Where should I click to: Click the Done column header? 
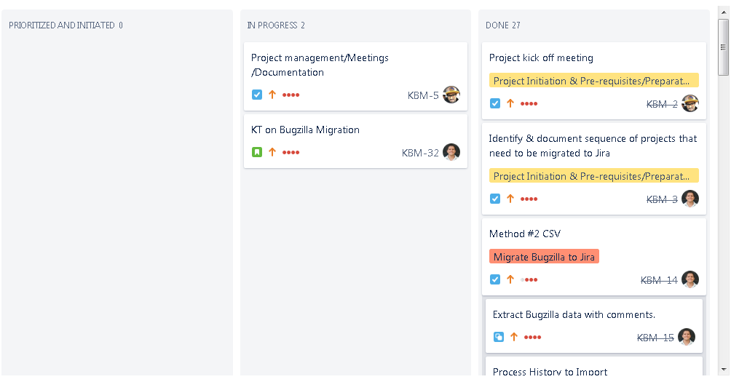(503, 25)
